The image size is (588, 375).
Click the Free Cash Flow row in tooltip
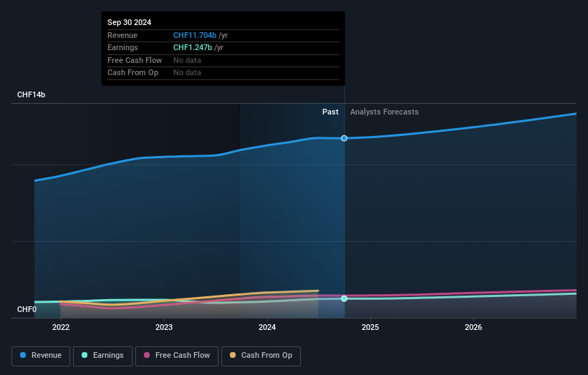pyautogui.click(x=223, y=60)
